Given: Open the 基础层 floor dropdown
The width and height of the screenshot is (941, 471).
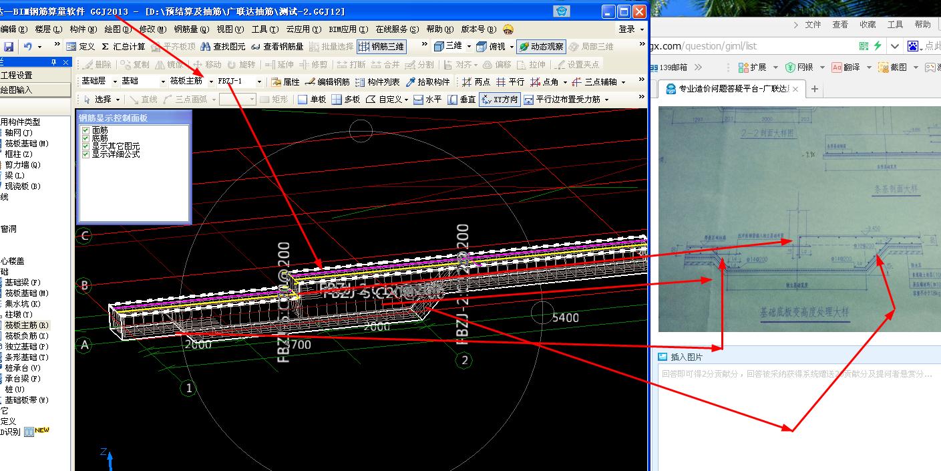Looking at the screenshot, I should pos(114,82).
